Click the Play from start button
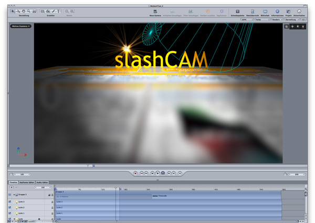The height and width of the screenshot is (223, 315). click(x=152, y=173)
